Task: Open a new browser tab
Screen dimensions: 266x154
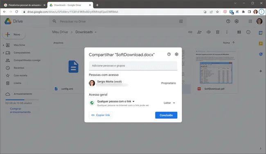Action: [97, 5]
